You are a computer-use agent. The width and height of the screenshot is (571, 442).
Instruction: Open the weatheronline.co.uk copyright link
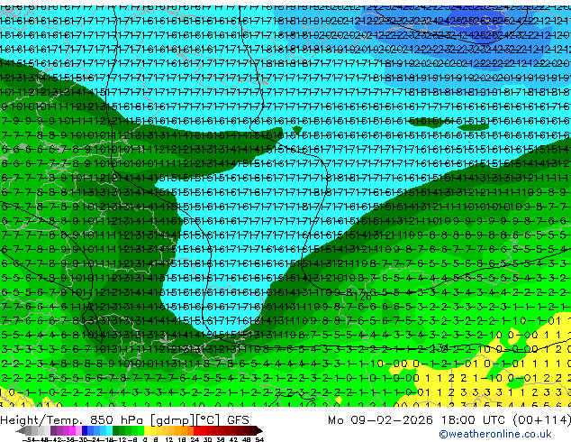pyautogui.click(x=495, y=434)
